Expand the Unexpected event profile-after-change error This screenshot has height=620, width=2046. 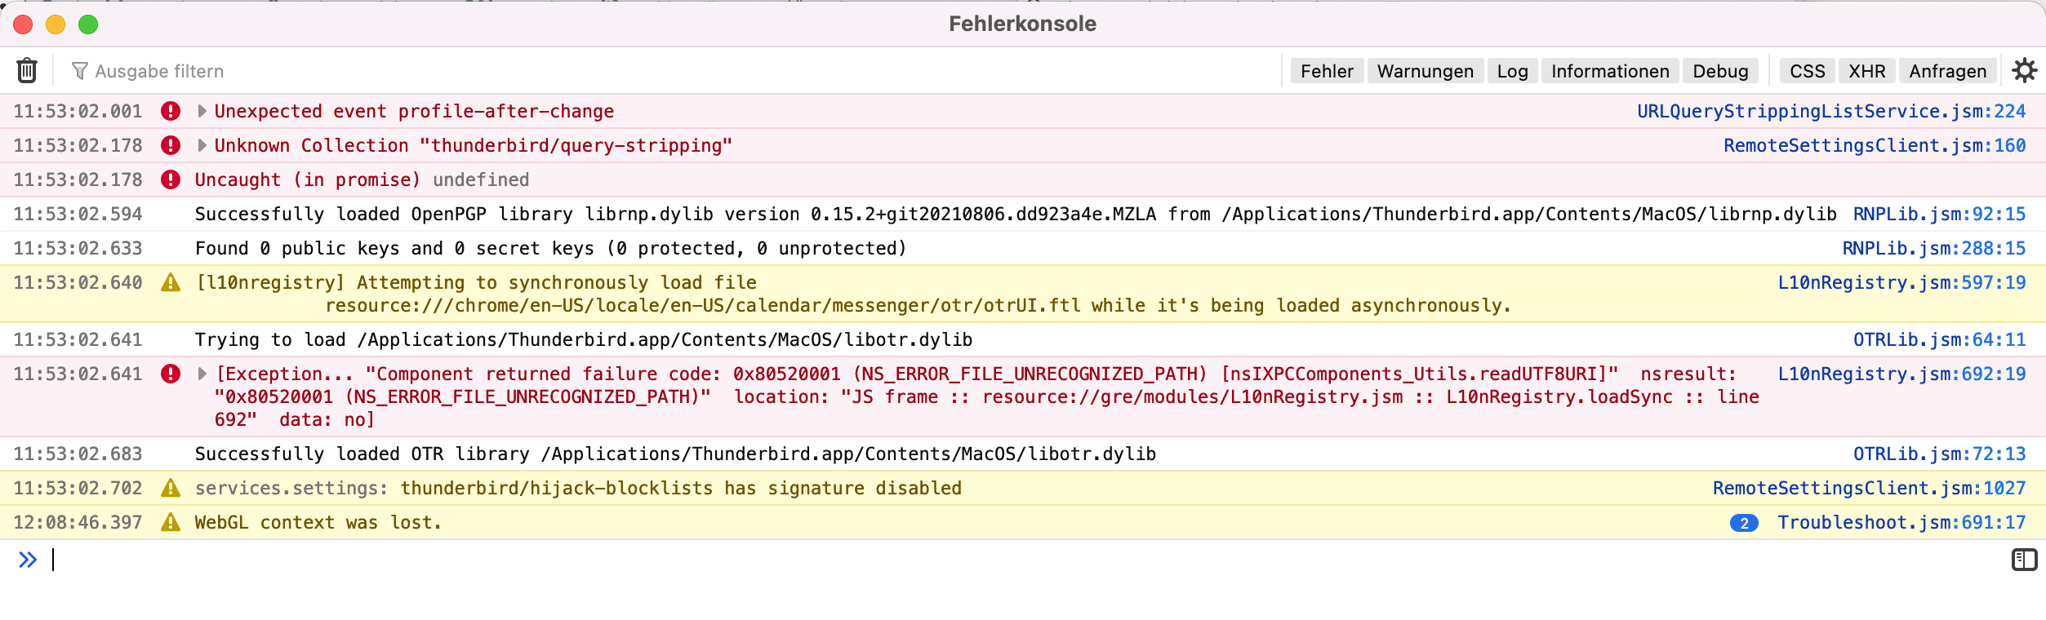[202, 111]
